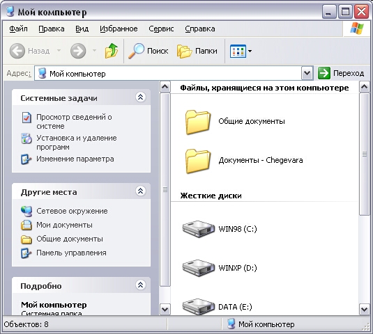
Task: Click the network places globe icon
Action: (26, 212)
